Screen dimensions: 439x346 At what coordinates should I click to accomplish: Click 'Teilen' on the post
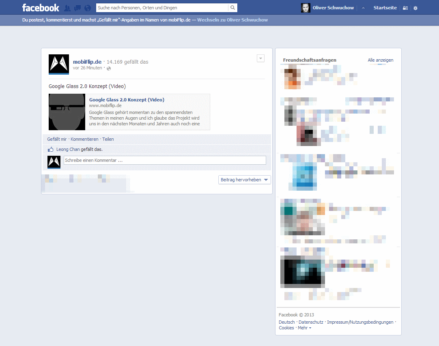tap(108, 139)
